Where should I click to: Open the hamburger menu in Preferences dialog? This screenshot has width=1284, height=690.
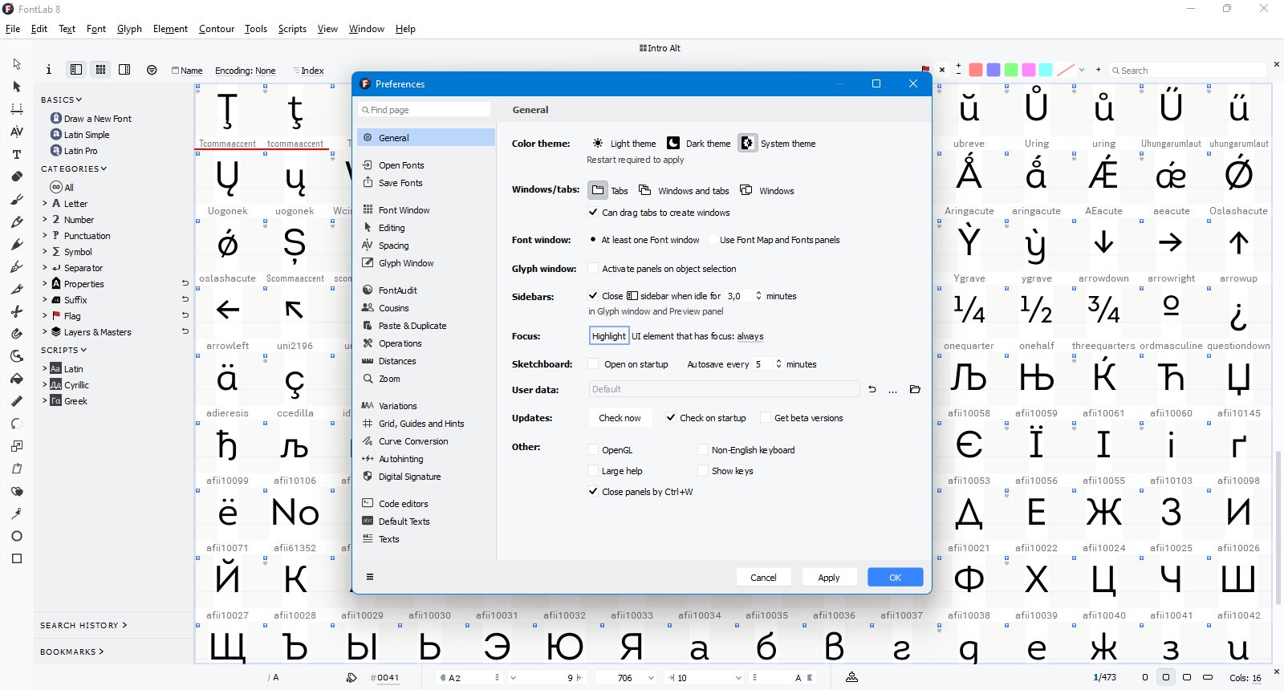coord(370,576)
